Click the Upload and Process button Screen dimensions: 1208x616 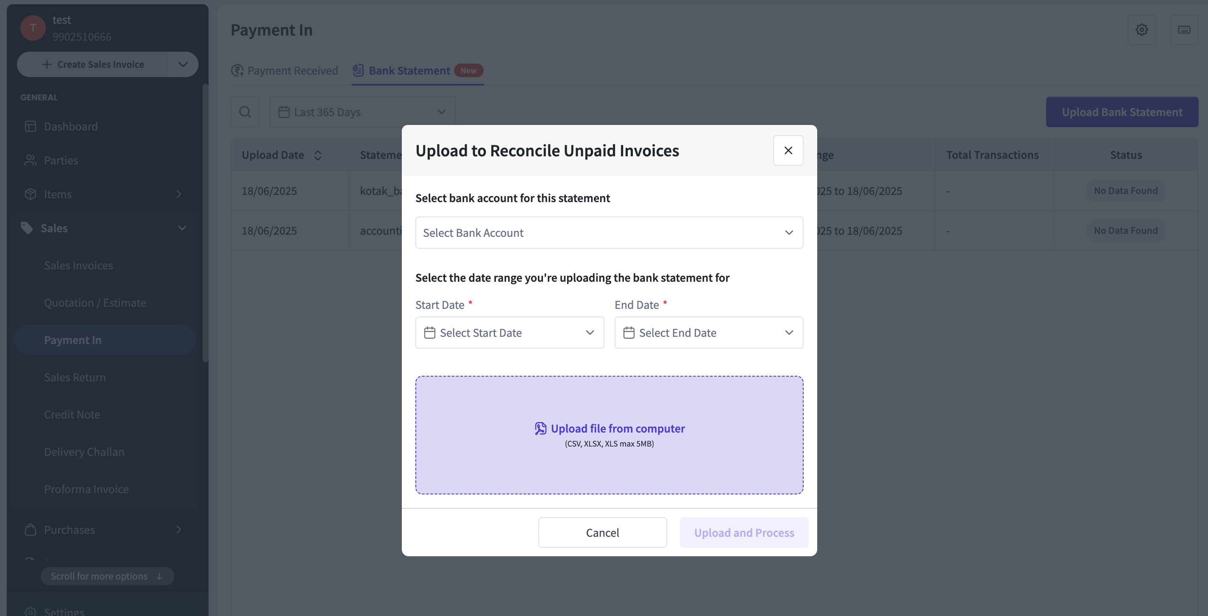pyautogui.click(x=744, y=532)
